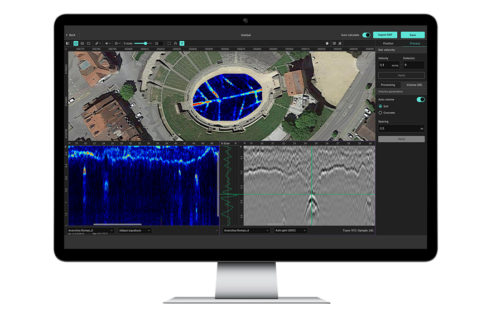Toggle the eye visibility icon

[107, 43]
